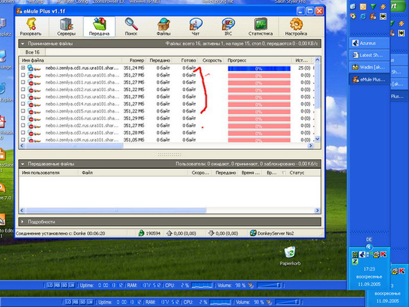Click the Разорвать disconnect toolbar icon

(31, 27)
